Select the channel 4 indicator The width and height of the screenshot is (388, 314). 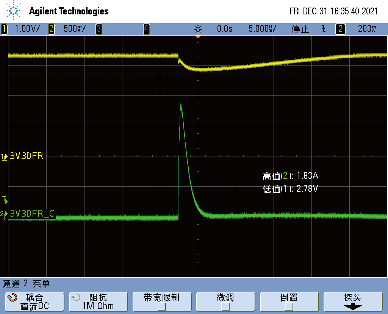[x=146, y=29]
